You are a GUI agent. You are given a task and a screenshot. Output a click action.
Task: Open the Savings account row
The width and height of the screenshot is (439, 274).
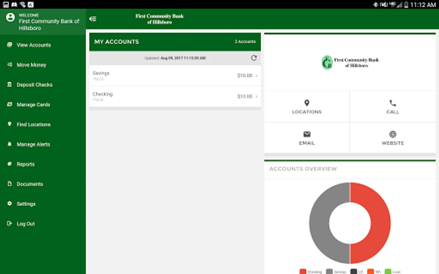(x=175, y=76)
